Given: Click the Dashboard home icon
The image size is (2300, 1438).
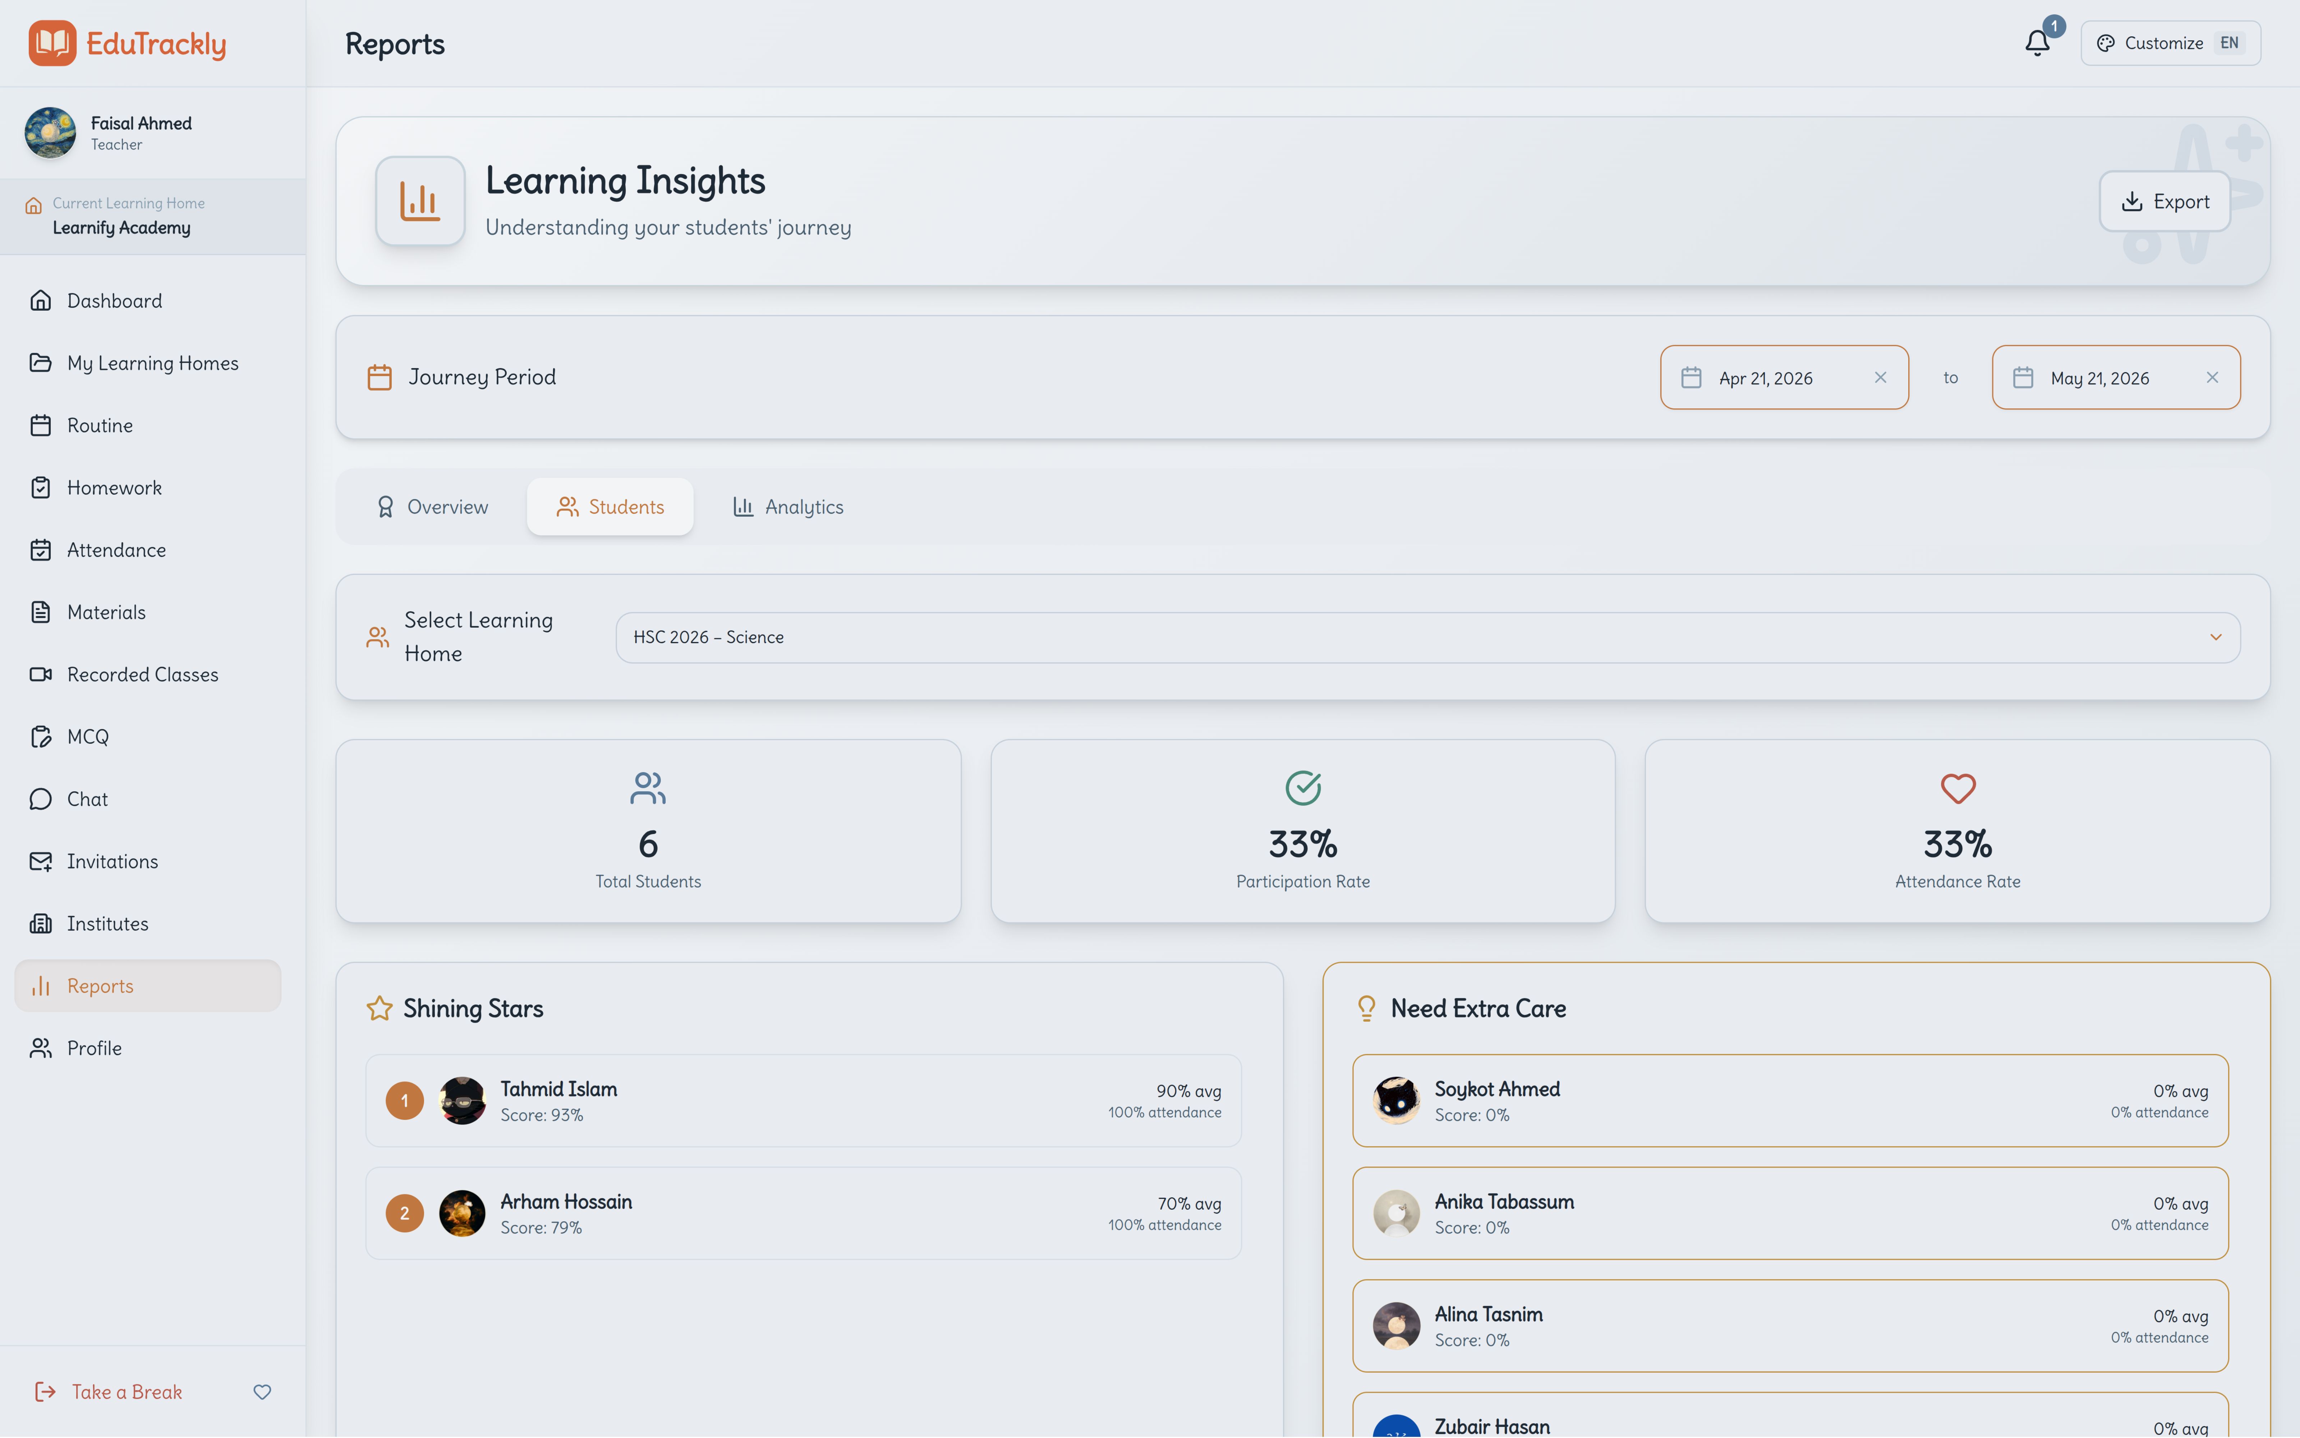Looking at the screenshot, I should [41, 301].
